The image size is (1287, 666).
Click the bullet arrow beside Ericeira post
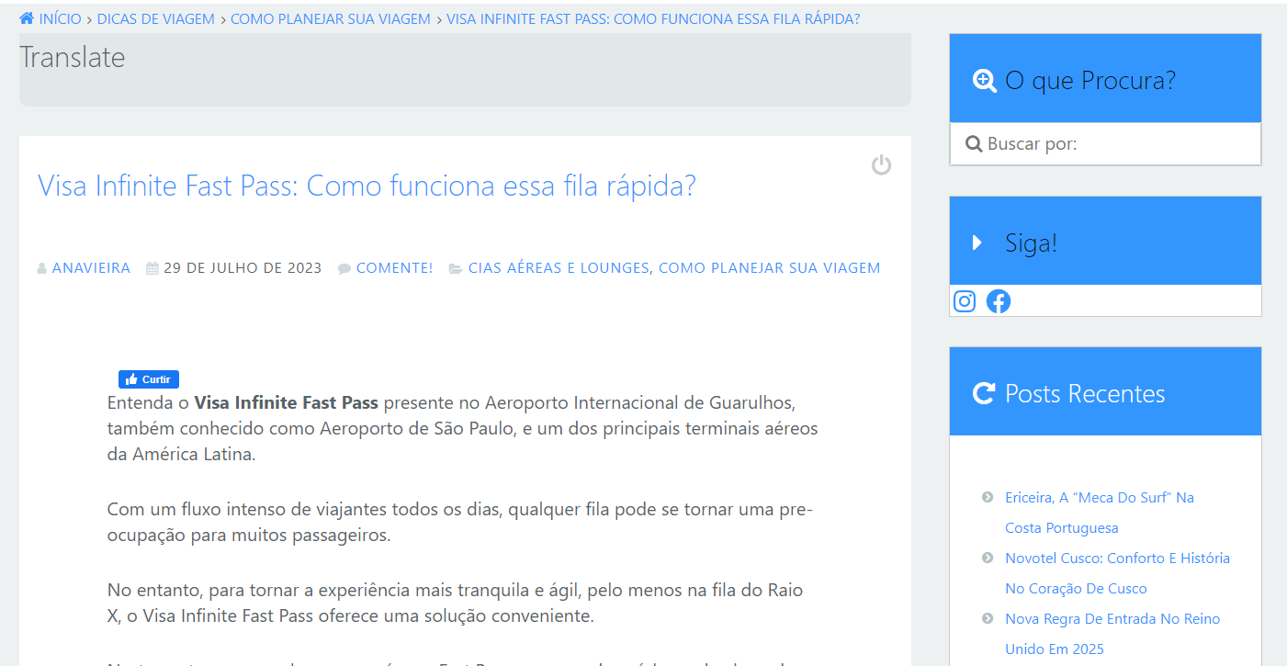(x=988, y=497)
